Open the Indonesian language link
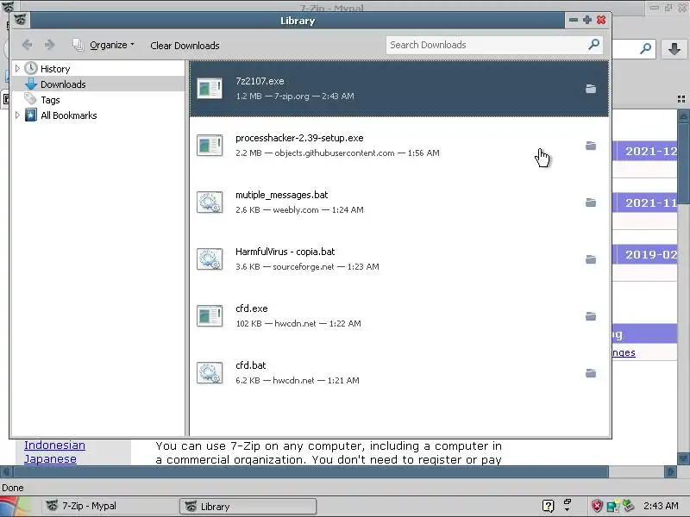Image resolution: width=690 pixels, height=517 pixels. pyautogui.click(x=54, y=445)
